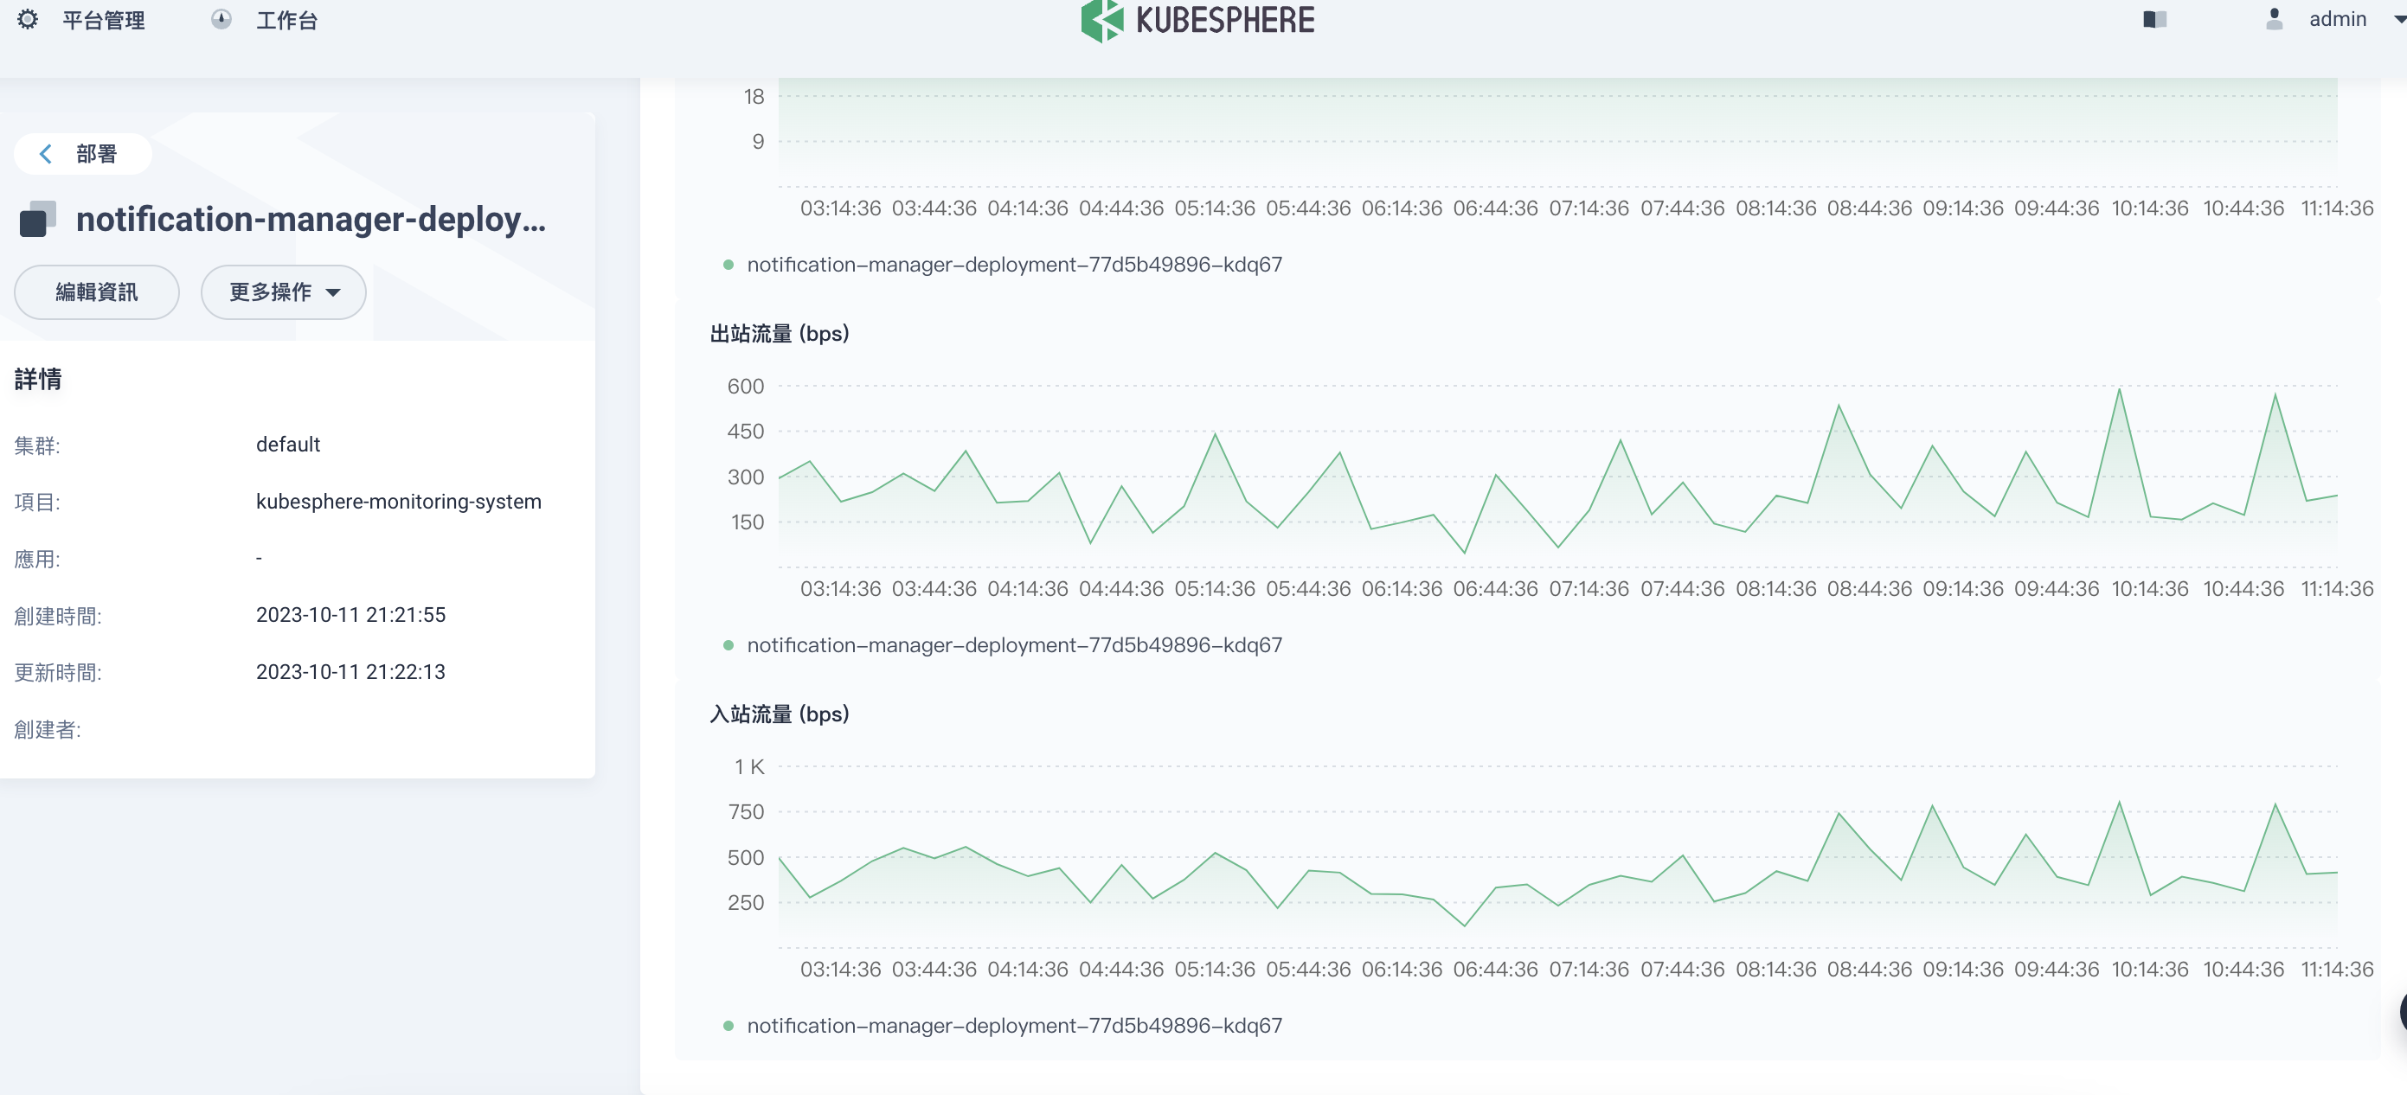Open the 平台管理 menu
Viewport: 2407px width, 1095px height.
click(x=103, y=20)
